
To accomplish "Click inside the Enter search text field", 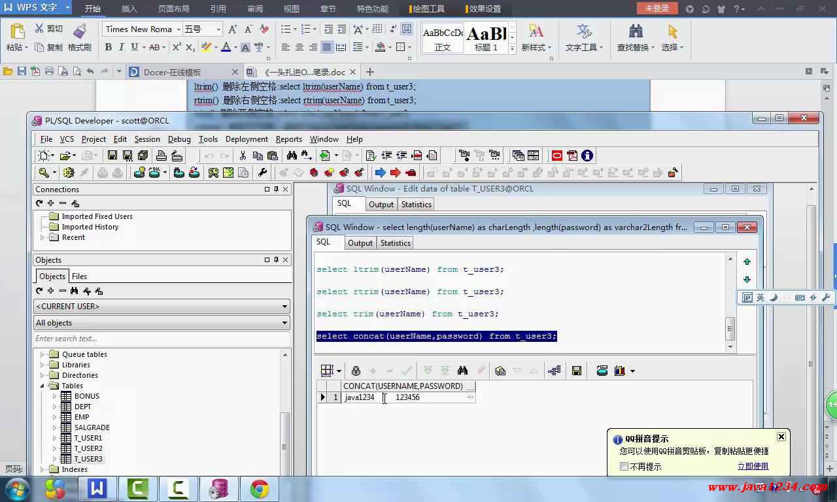I will pos(162,339).
